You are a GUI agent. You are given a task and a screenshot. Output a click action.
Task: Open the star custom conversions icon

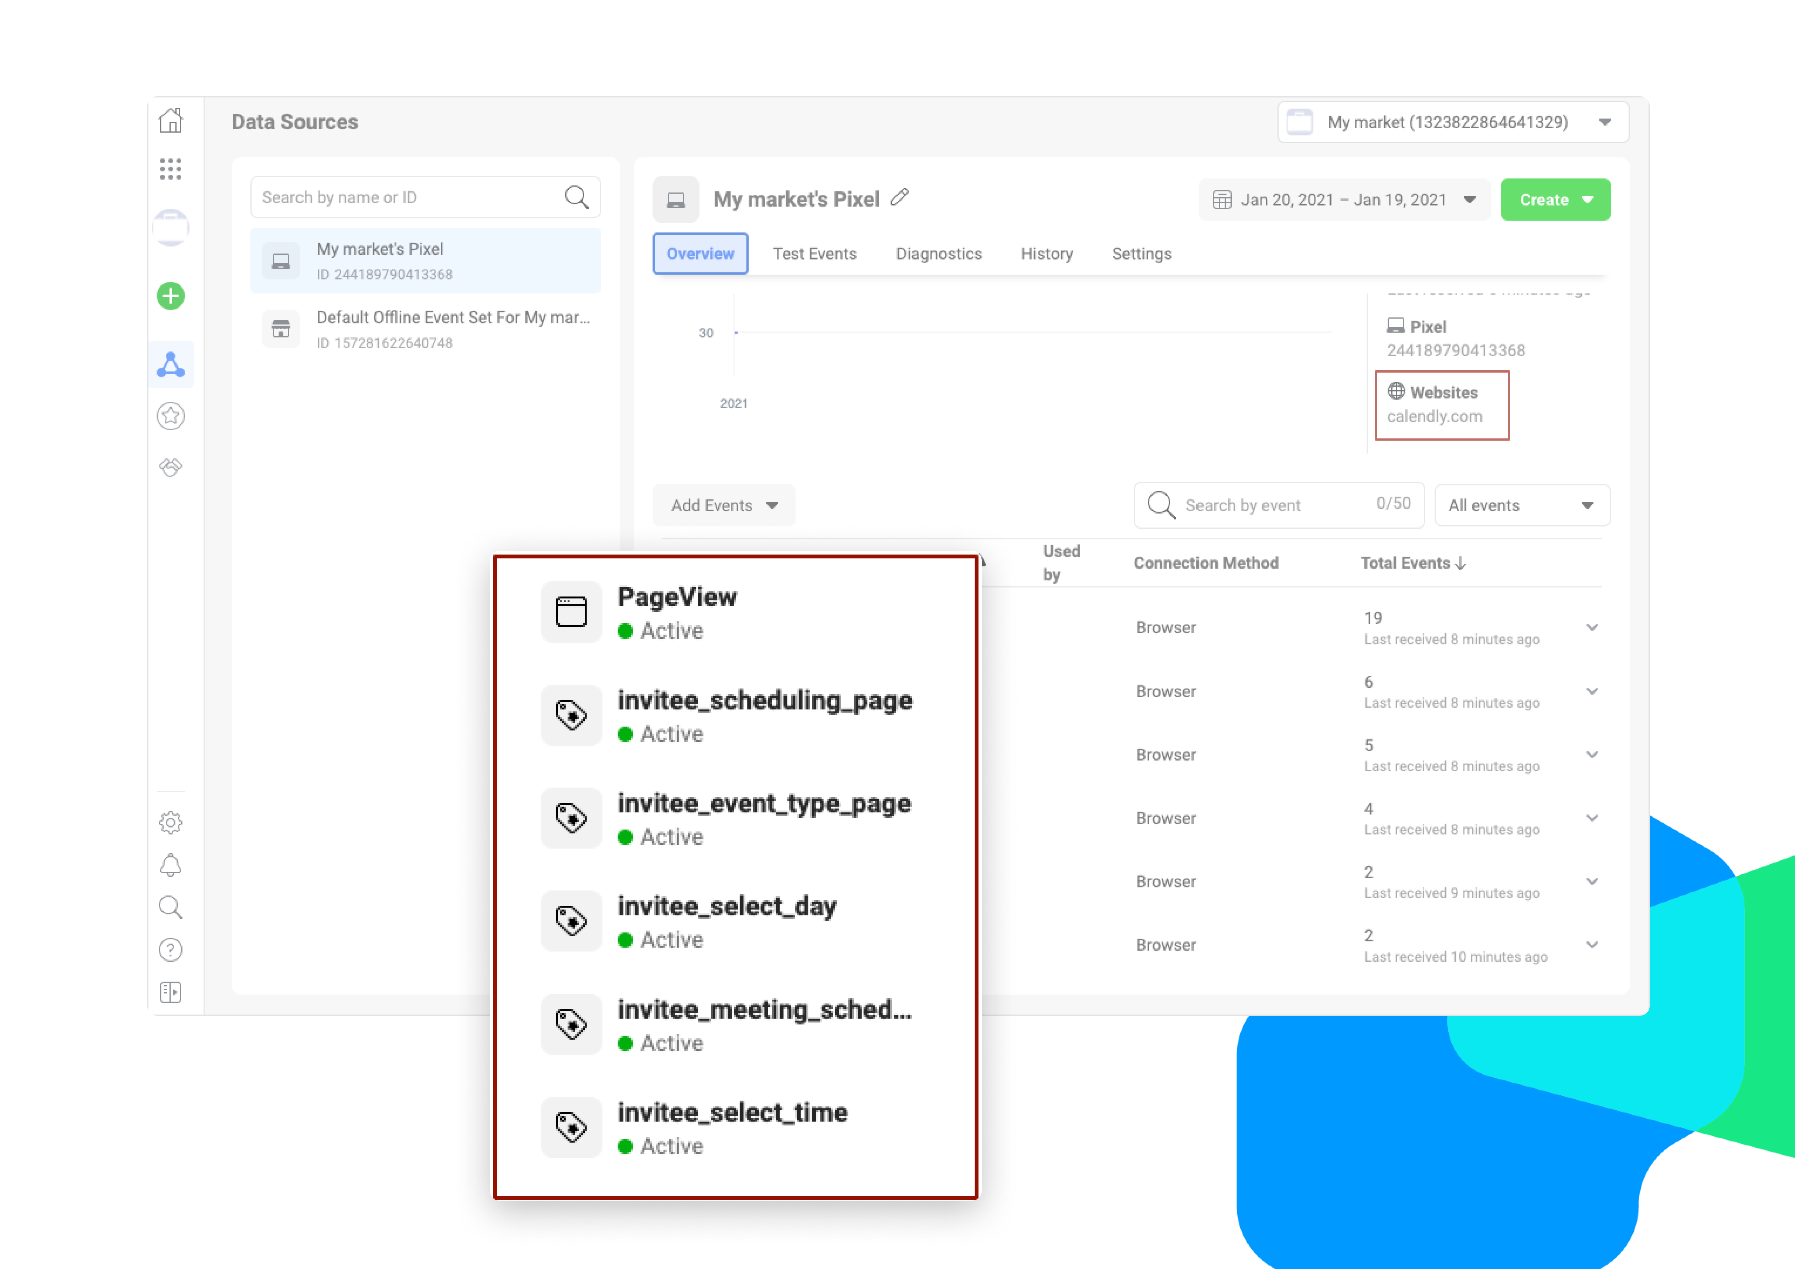pos(170,416)
